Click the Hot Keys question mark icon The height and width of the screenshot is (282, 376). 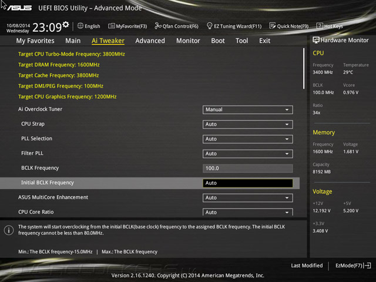click(320, 26)
